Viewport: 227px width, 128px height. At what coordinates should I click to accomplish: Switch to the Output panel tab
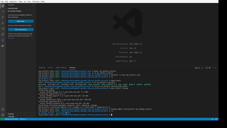coord(50,68)
